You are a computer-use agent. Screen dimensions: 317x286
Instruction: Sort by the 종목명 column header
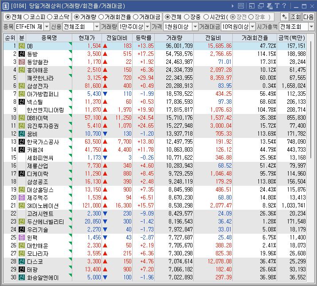49,38
